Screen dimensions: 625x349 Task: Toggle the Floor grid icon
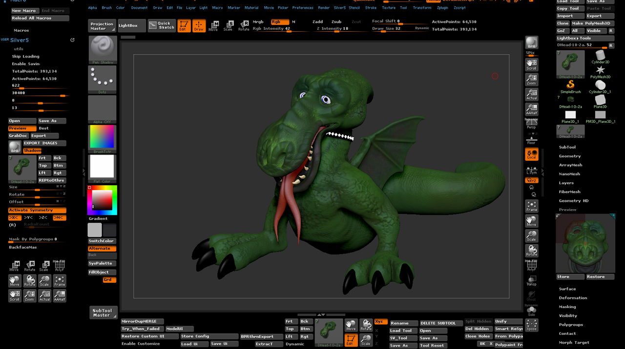click(x=531, y=139)
